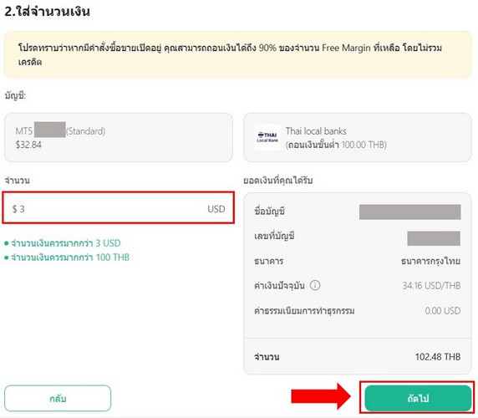
Task: Select the MT5 Standard account card
Action: tap(119, 137)
